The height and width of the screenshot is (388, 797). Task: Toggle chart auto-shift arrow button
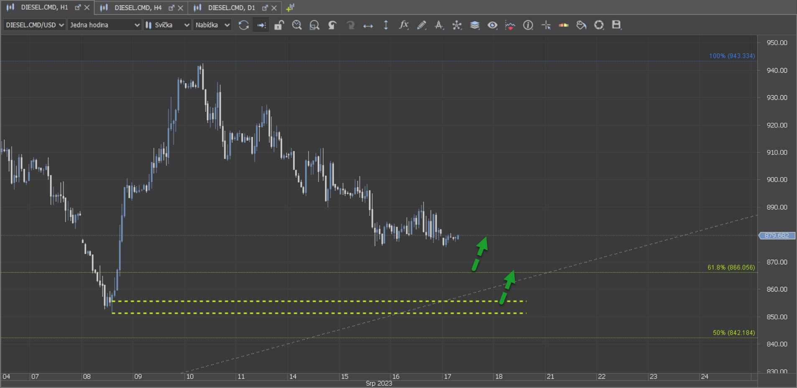point(261,25)
